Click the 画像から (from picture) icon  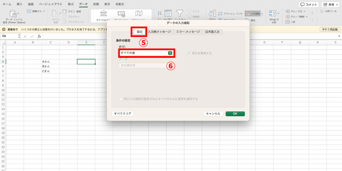tap(29, 11)
